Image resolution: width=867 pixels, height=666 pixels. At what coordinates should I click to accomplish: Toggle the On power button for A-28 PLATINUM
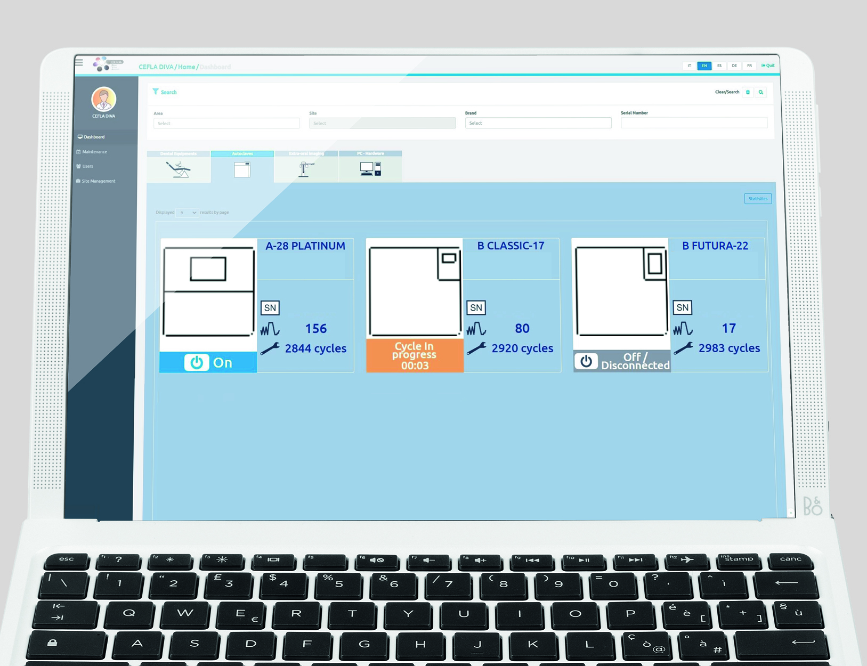(x=197, y=362)
